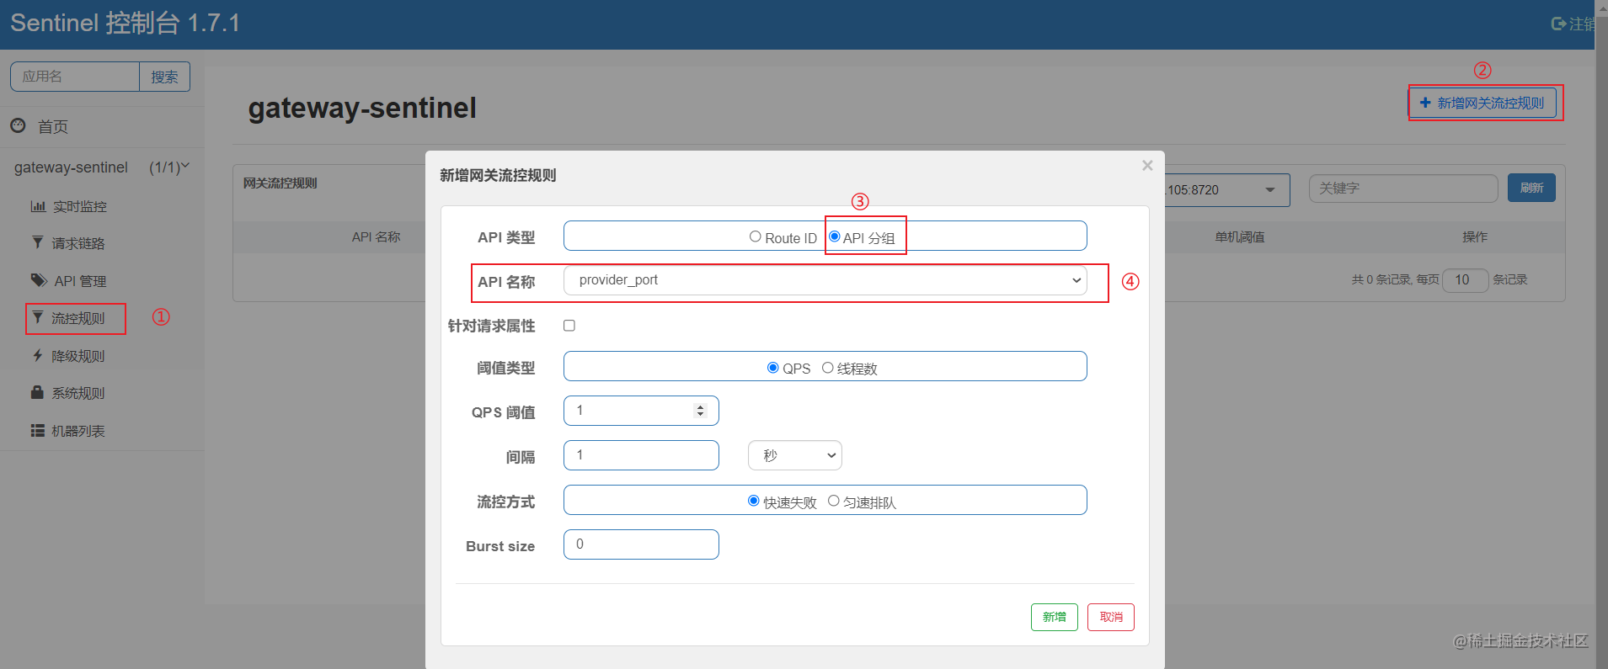Viewport: 1608px width, 669px height.
Task: Click the QPS 阈值 stepper arrows
Action: pos(700,411)
